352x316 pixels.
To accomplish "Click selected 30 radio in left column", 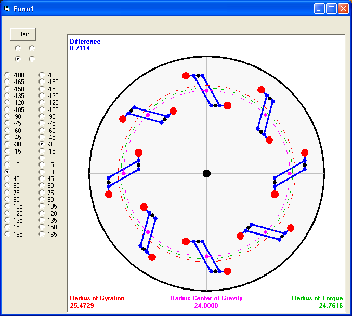I will point(12,172).
